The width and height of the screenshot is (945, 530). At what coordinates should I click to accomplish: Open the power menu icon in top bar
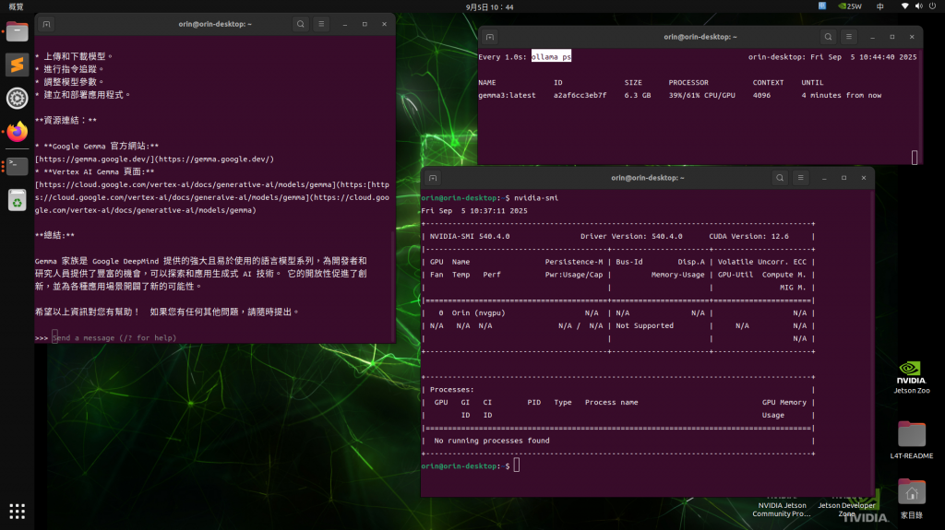click(x=932, y=6)
